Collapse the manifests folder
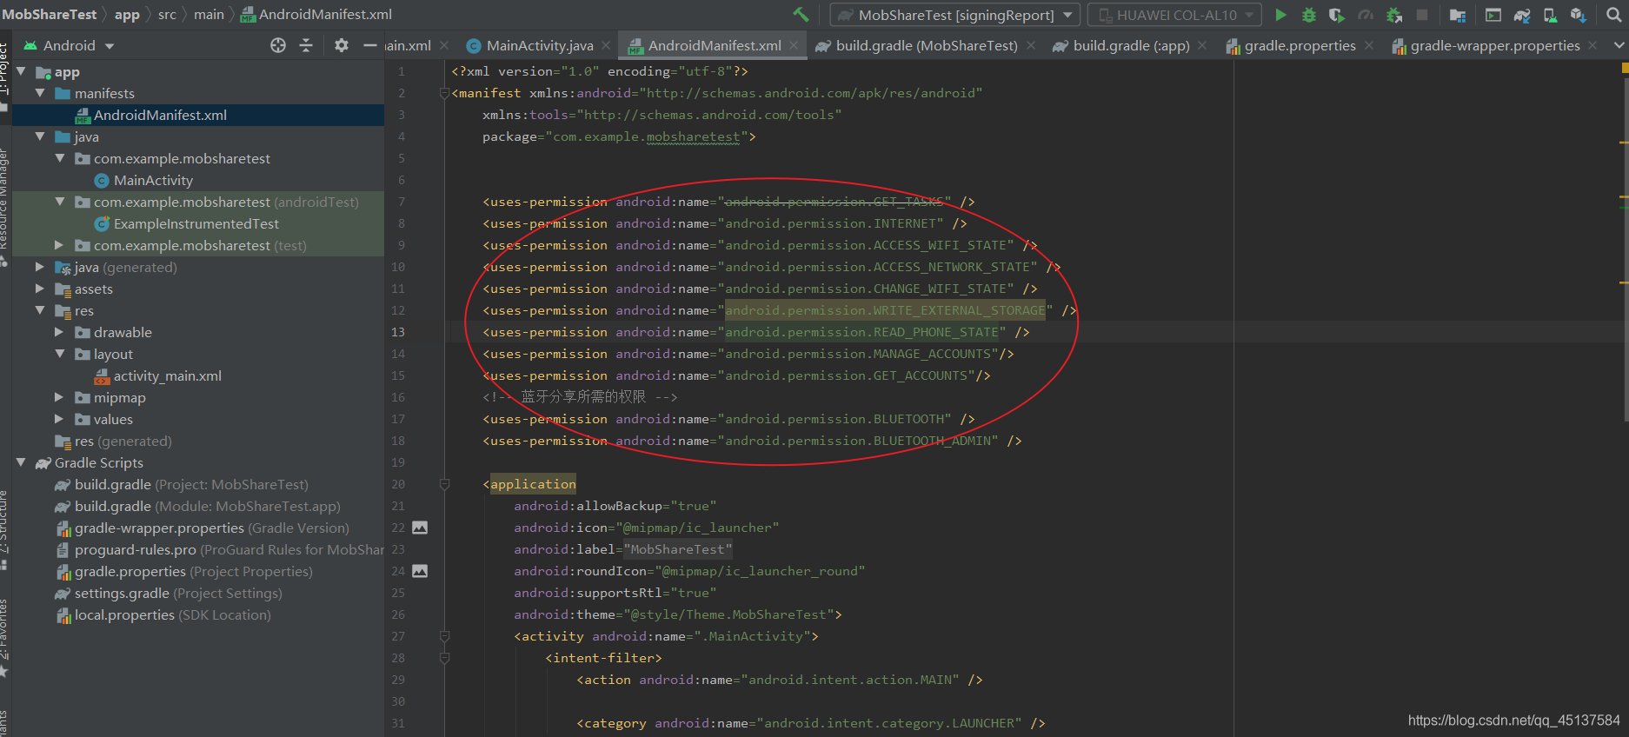This screenshot has height=737, width=1629. [x=40, y=93]
